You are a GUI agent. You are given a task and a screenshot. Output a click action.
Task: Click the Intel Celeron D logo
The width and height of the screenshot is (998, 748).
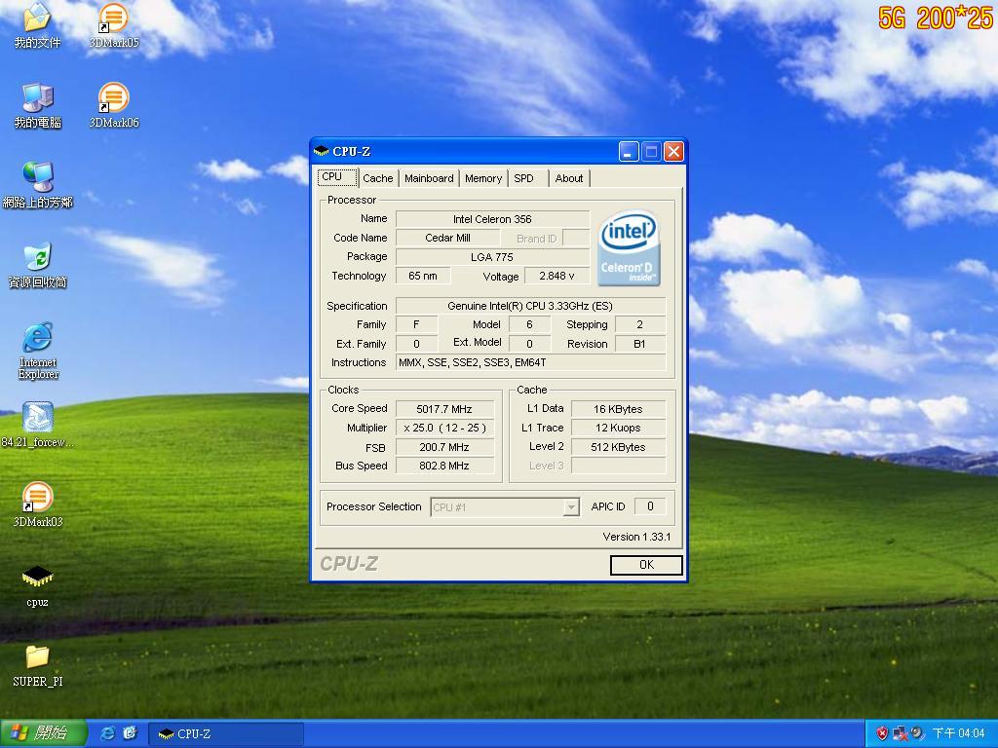pyautogui.click(x=629, y=247)
